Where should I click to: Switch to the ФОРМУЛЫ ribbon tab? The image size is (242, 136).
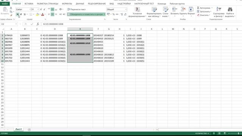67,3
